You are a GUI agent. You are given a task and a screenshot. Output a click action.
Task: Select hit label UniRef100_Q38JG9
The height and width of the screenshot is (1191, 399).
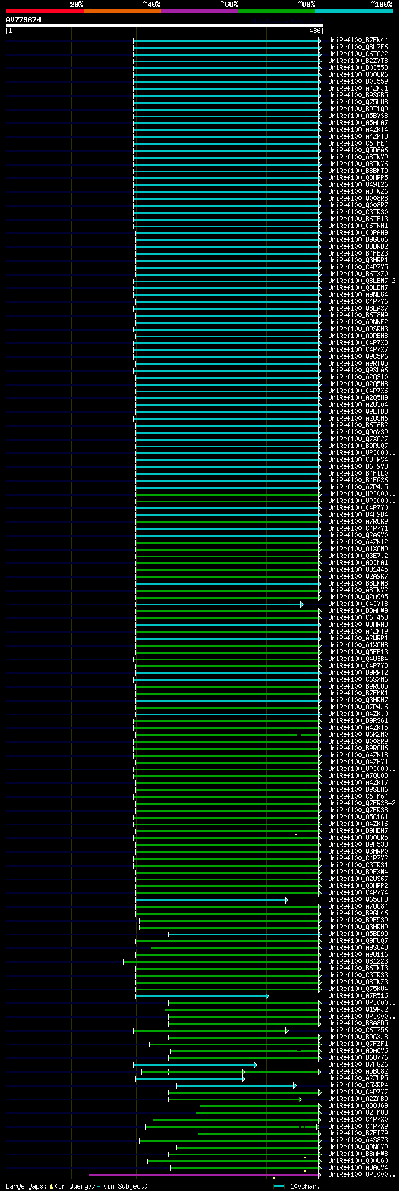tap(358, 1105)
